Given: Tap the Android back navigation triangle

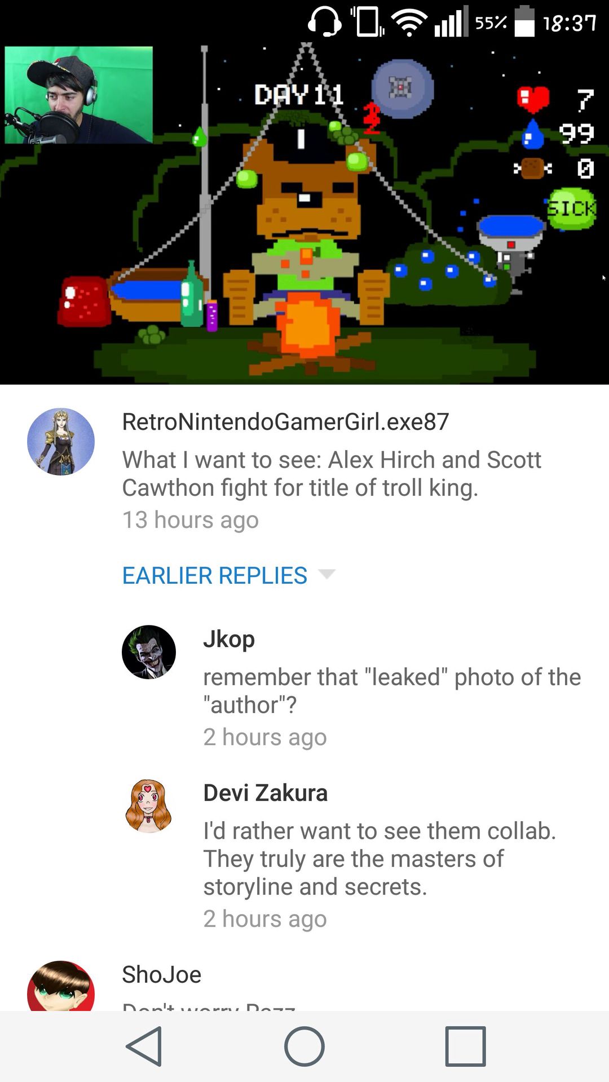Looking at the screenshot, I should point(144,1046).
